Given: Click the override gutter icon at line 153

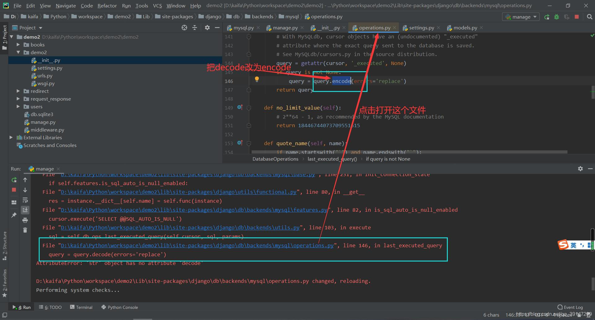Looking at the screenshot, I should 240,143.
